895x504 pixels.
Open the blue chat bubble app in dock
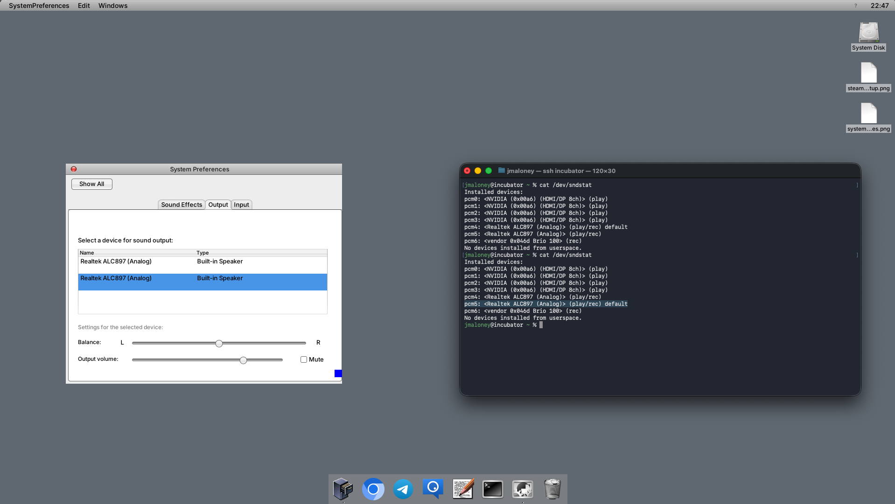(433, 489)
